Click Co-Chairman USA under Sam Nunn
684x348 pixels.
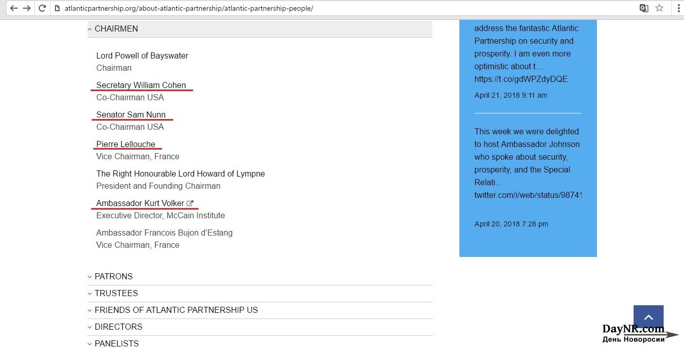pos(130,127)
